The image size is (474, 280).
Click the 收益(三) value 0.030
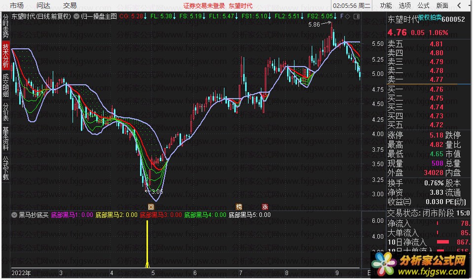435,202
